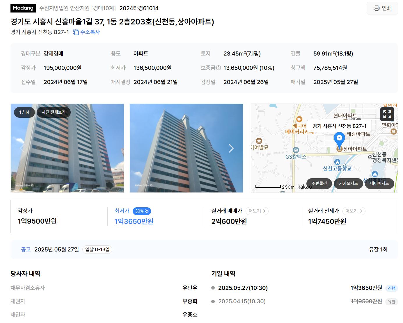Click 신천동 행정복지센터 map marker
This screenshot has width=403, height=323.
[x=370, y=157]
